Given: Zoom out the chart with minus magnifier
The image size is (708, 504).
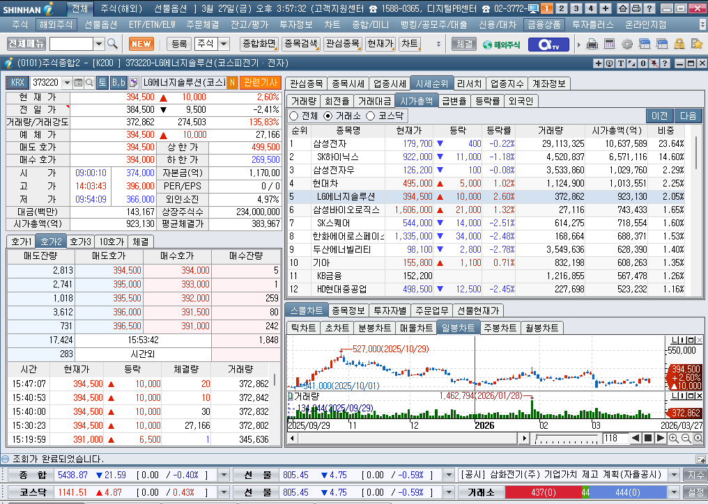Looking at the screenshot, I should (686, 438).
